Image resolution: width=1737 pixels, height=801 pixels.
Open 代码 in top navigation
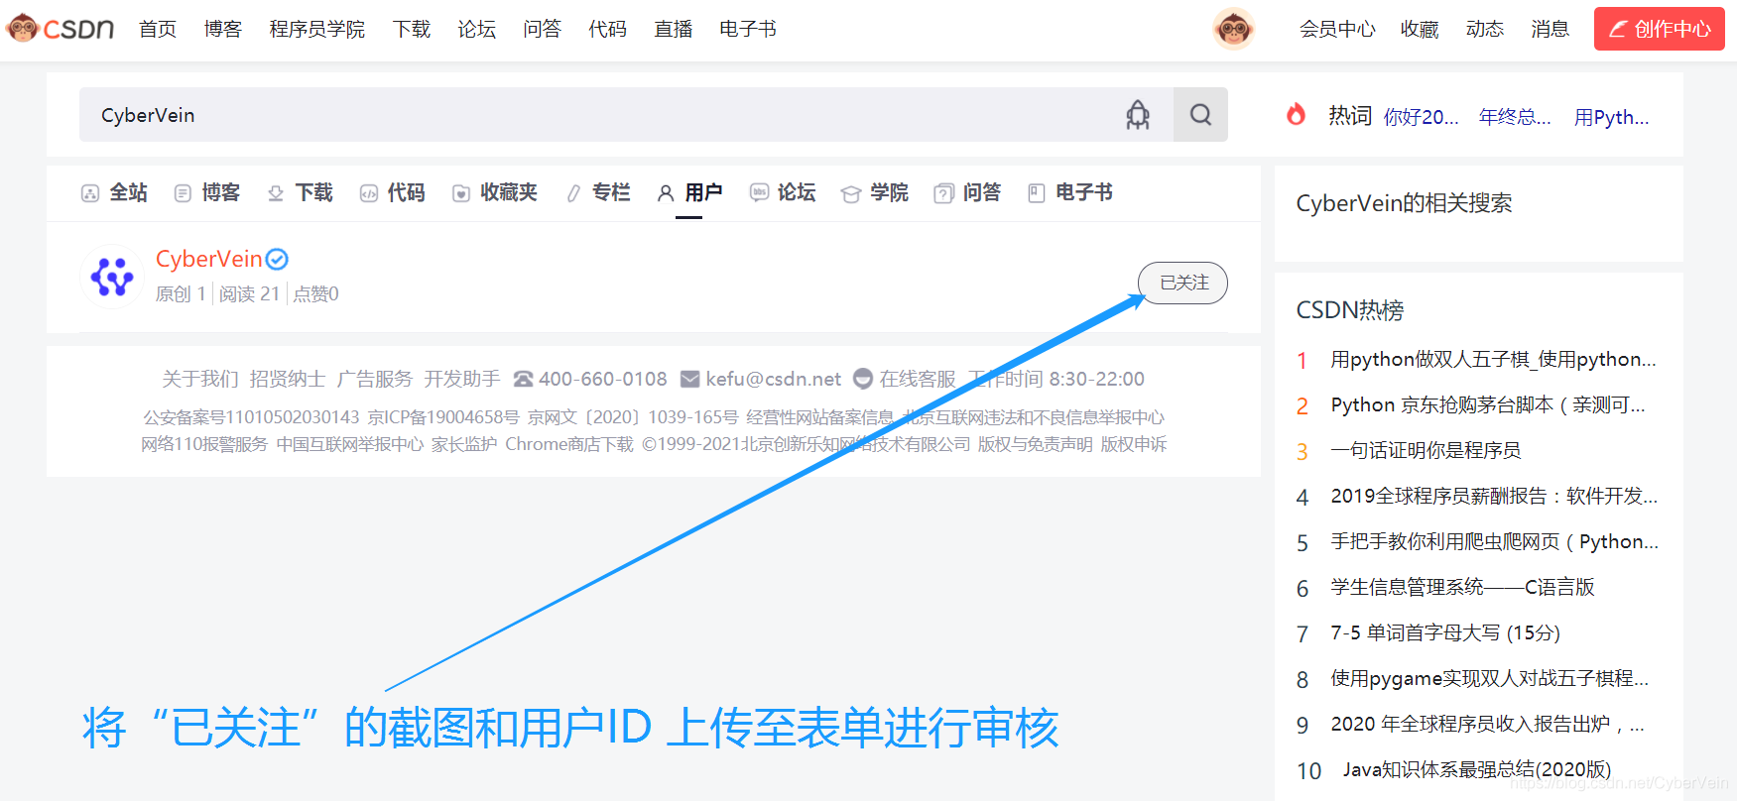tap(608, 29)
